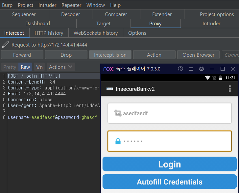The height and width of the screenshot is (193, 239).
Task: Click the username field icon beside asedfasdf
Action: [x=118, y=113]
